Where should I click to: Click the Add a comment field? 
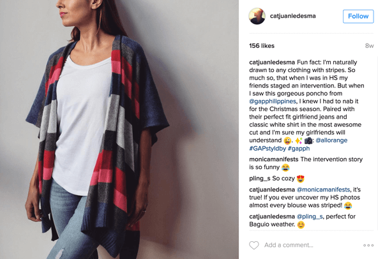(289, 245)
